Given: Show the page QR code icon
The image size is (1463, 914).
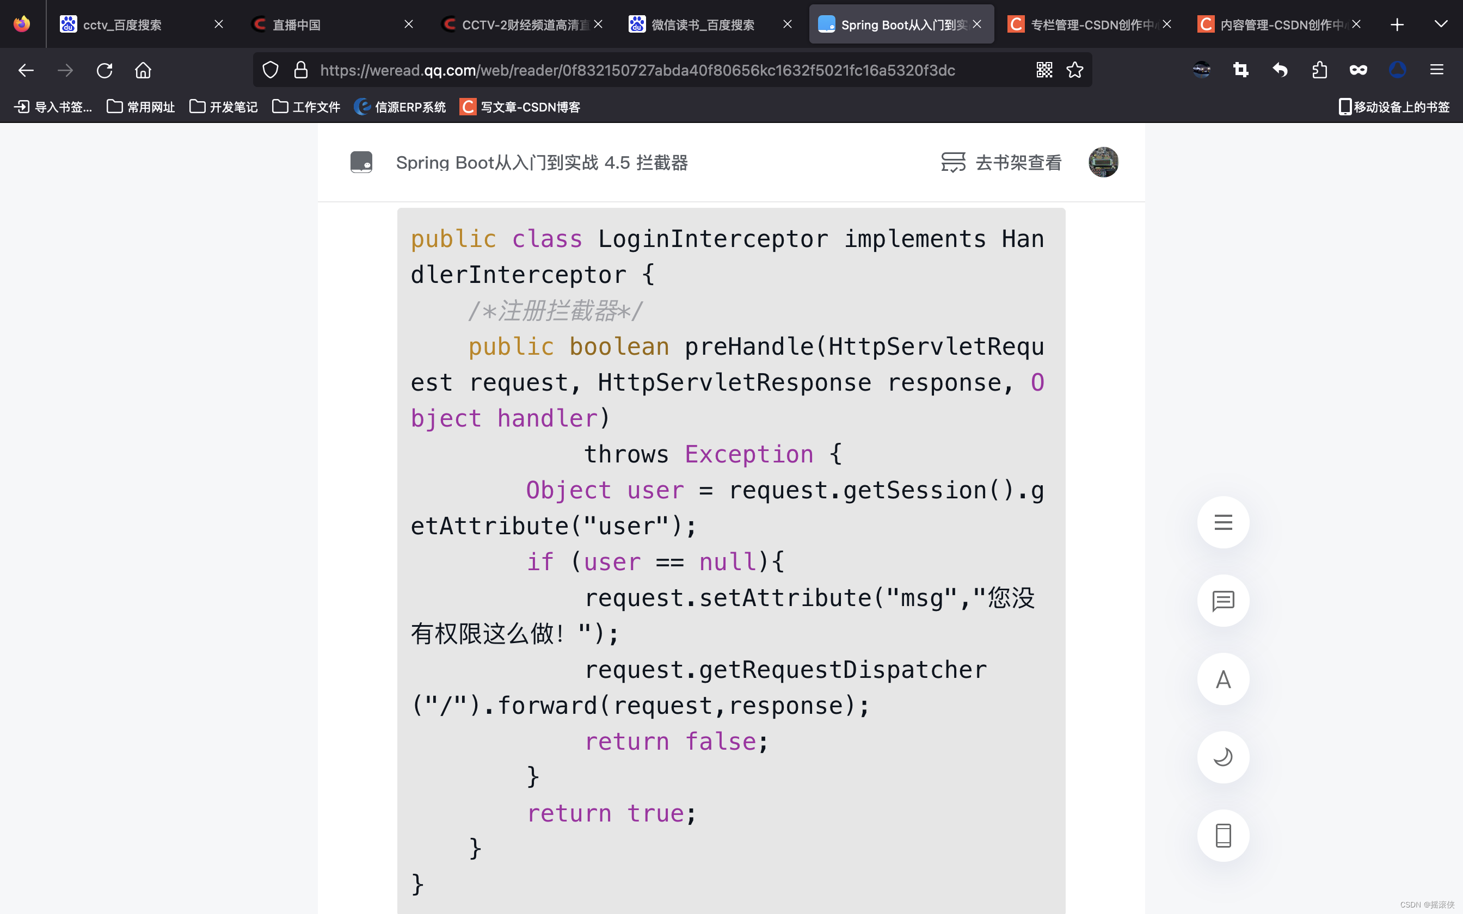Looking at the screenshot, I should pos(1044,70).
